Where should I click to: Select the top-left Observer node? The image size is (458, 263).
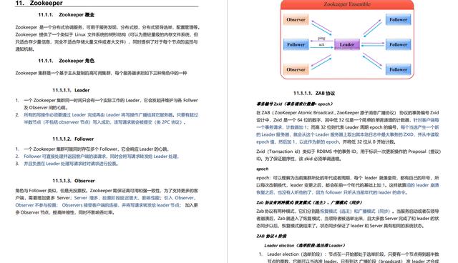click(296, 19)
